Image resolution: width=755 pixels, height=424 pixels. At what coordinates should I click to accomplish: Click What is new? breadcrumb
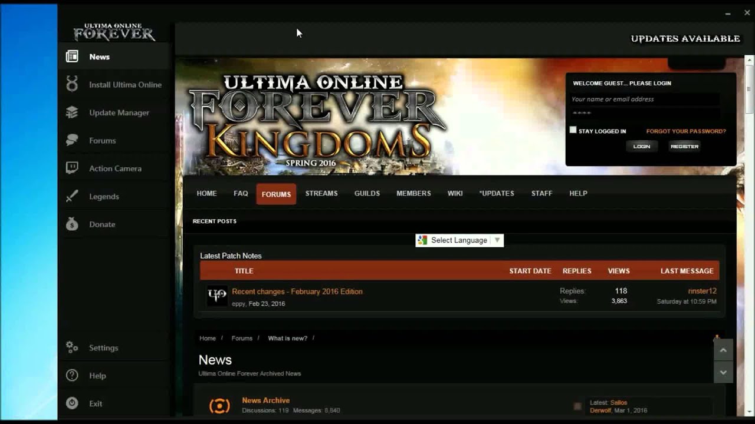pos(288,339)
